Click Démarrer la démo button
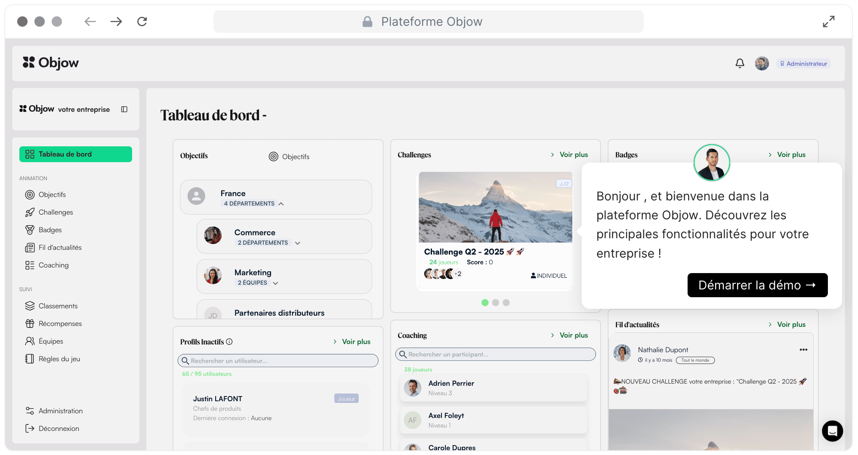This screenshot has height=455, width=858. pos(757,285)
